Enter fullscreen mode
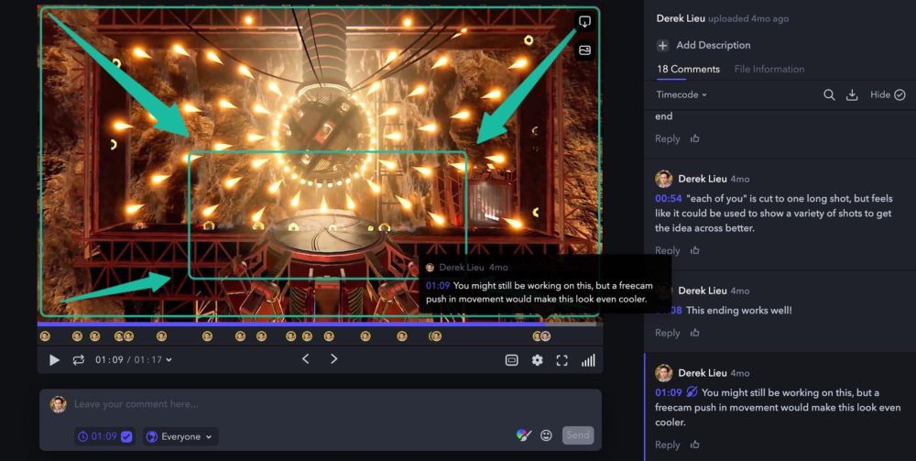This screenshot has width=916, height=461. (x=562, y=360)
